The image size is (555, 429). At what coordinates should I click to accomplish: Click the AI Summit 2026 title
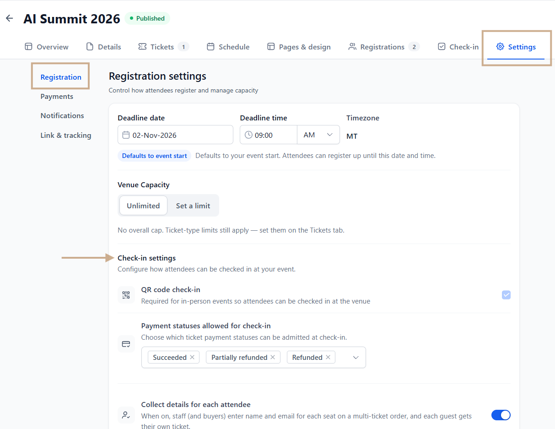coord(72,18)
